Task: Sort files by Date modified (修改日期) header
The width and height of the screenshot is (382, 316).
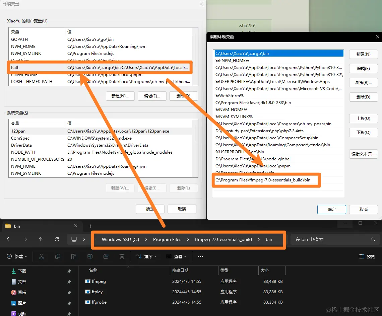Action: pyautogui.click(x=180, y=270)
